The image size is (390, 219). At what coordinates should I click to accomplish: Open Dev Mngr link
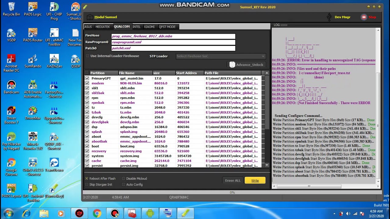[342, 17]
